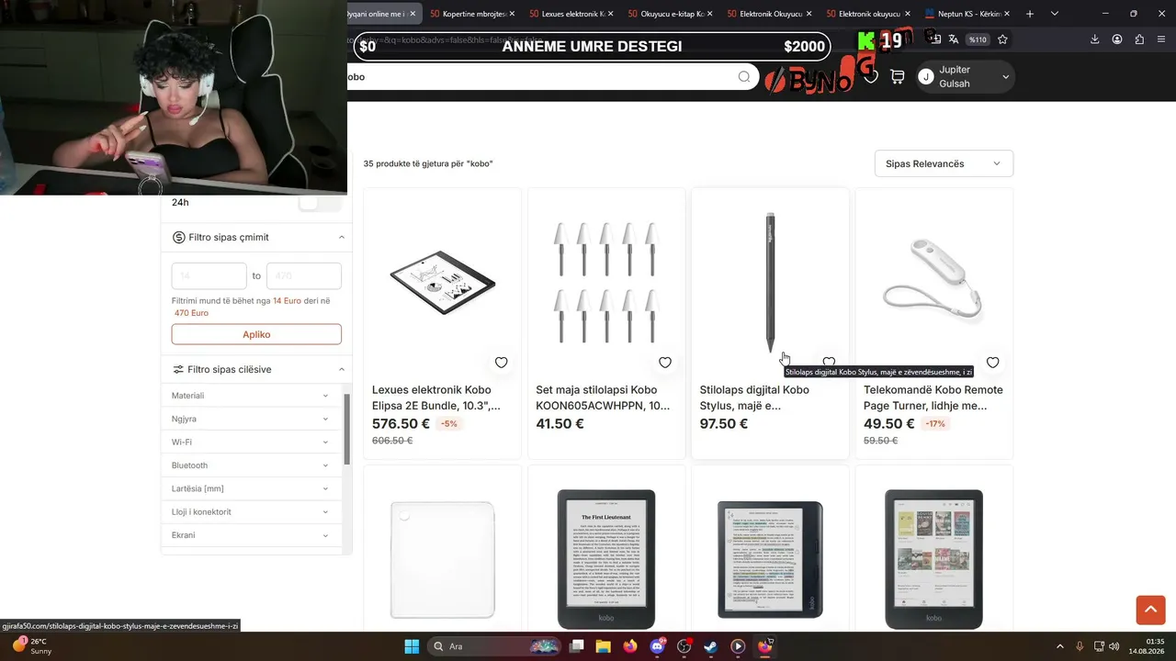The image size is (1176, 661).
Task: Expand the Lartësia [mm] filter
Action: click(x=250, y=488)
